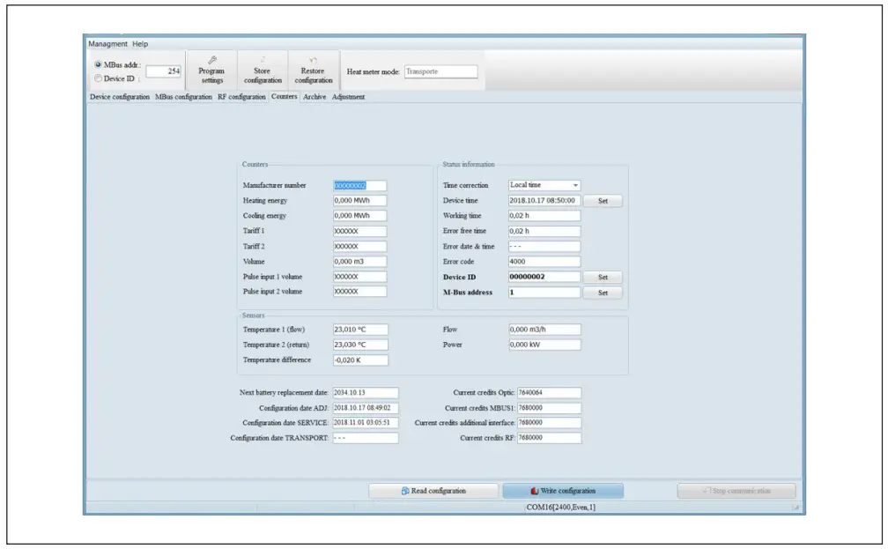888x549 pixels.
Task: Switch to the Device configuration tab
Action: [x=120, y=97]
